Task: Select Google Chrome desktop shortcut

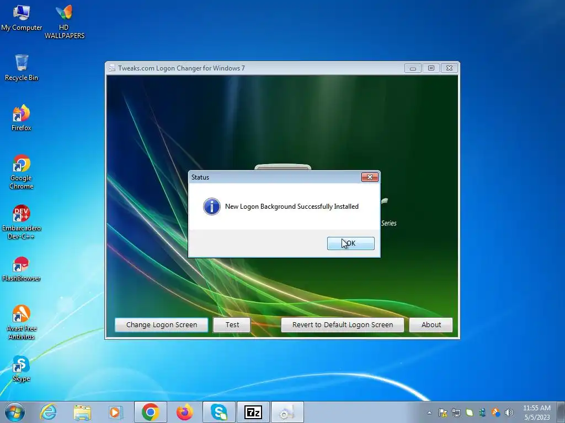Action: pos(22,172)
